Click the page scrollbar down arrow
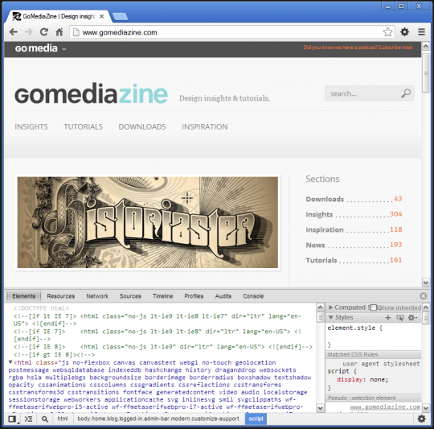The height and width of the screenshot is (429, 434). [x=426, y=283]
